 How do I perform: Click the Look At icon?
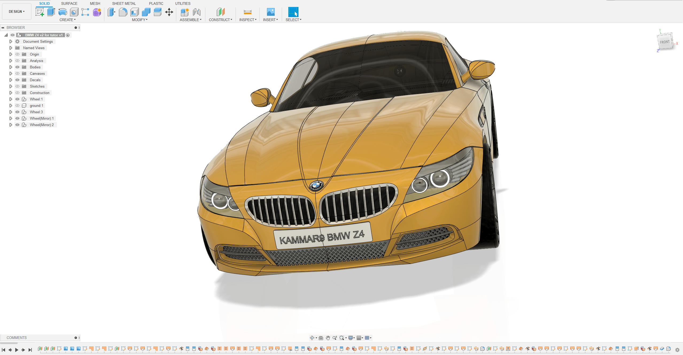pyautogui.click(x=321, y=338)
